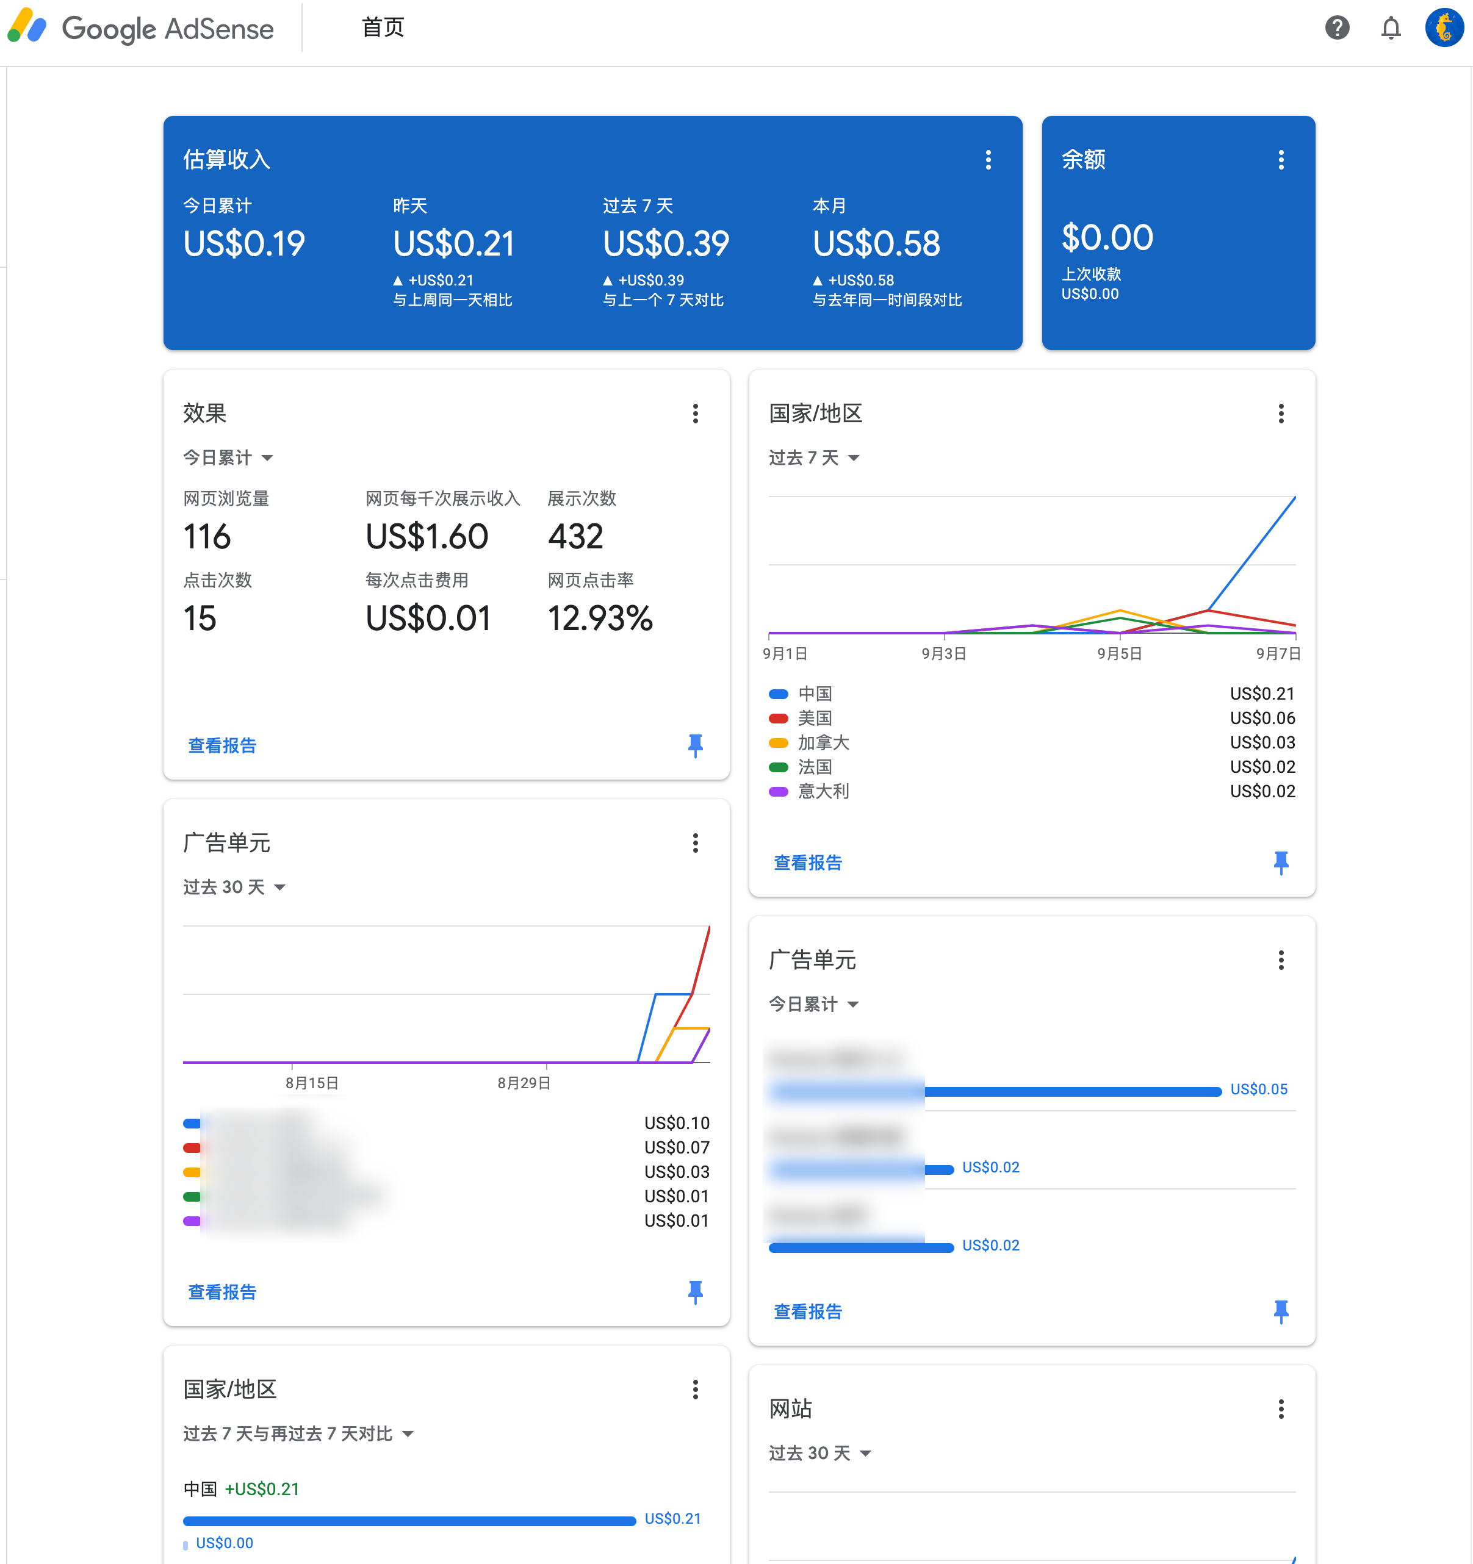Click the $0.00 balance amount
Image resolution: width=1473 pixels, height=1564 pixels.
click(1107, 238)
